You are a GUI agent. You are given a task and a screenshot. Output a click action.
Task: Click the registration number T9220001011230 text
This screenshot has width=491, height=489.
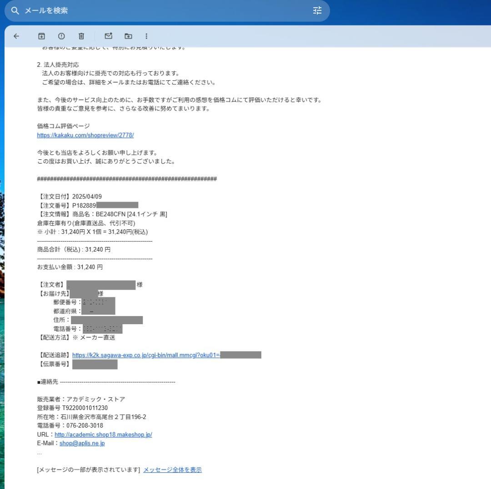pyautogui.click(x=72, y=408)
